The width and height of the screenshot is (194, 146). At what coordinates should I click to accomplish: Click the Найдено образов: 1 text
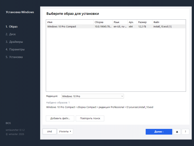tap(58, 103)
